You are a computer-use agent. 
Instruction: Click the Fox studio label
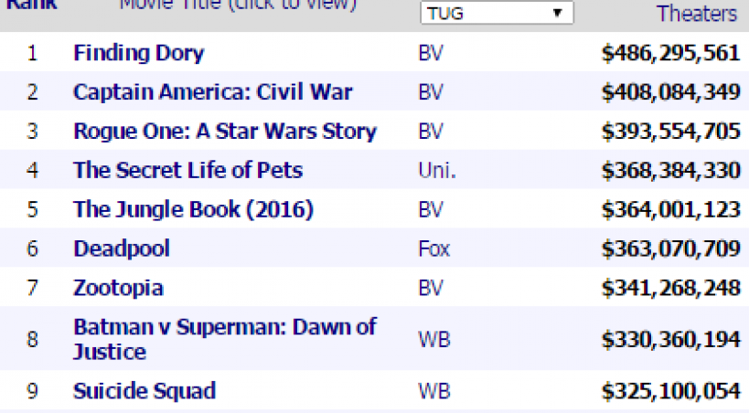tap(430, 249)
